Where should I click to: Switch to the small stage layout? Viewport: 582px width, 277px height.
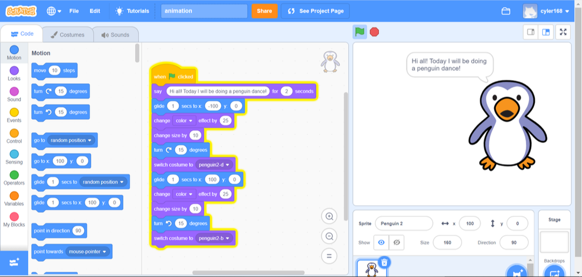531,32
